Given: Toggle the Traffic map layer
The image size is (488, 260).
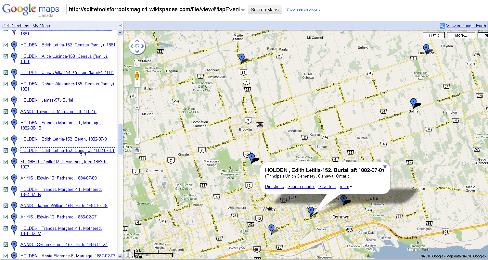Looking at the screenshot, I should point(434,35).
